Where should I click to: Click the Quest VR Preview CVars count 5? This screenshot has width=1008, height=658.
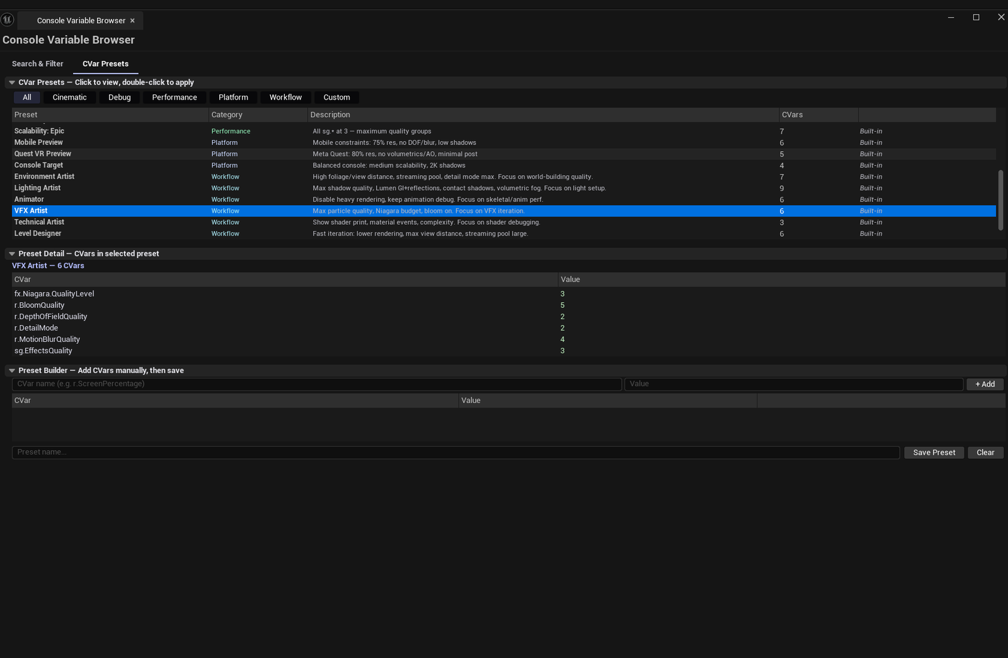(782, 154)
